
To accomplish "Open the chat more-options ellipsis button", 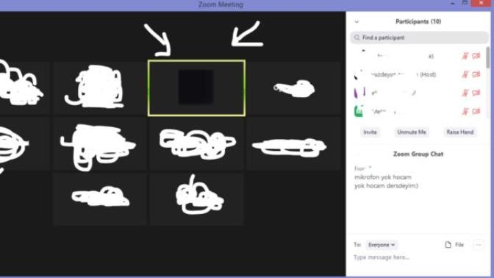I will tap(479, 245).
